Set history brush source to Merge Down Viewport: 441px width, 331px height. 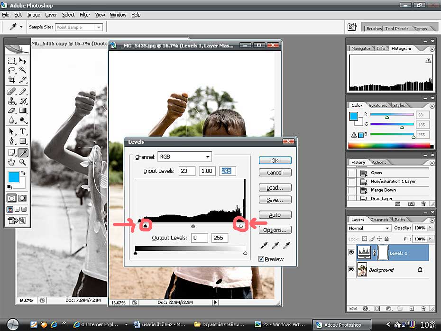pos(352,190)
